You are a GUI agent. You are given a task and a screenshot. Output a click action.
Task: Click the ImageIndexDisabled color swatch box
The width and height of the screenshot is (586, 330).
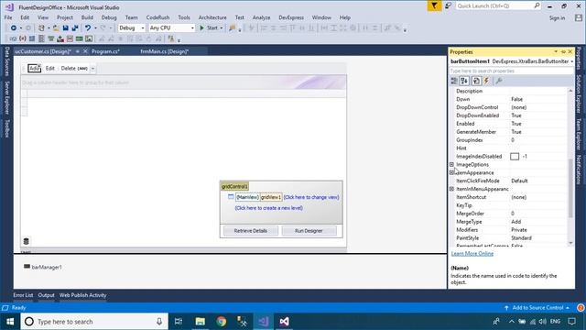[515, 157]
